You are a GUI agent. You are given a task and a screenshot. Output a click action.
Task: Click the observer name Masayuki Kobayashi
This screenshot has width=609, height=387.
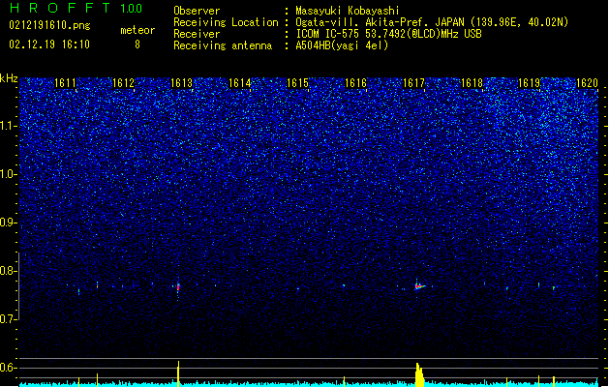[348, 11]
